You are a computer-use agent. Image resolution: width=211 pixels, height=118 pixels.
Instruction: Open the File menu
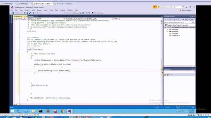coord(12,10)
